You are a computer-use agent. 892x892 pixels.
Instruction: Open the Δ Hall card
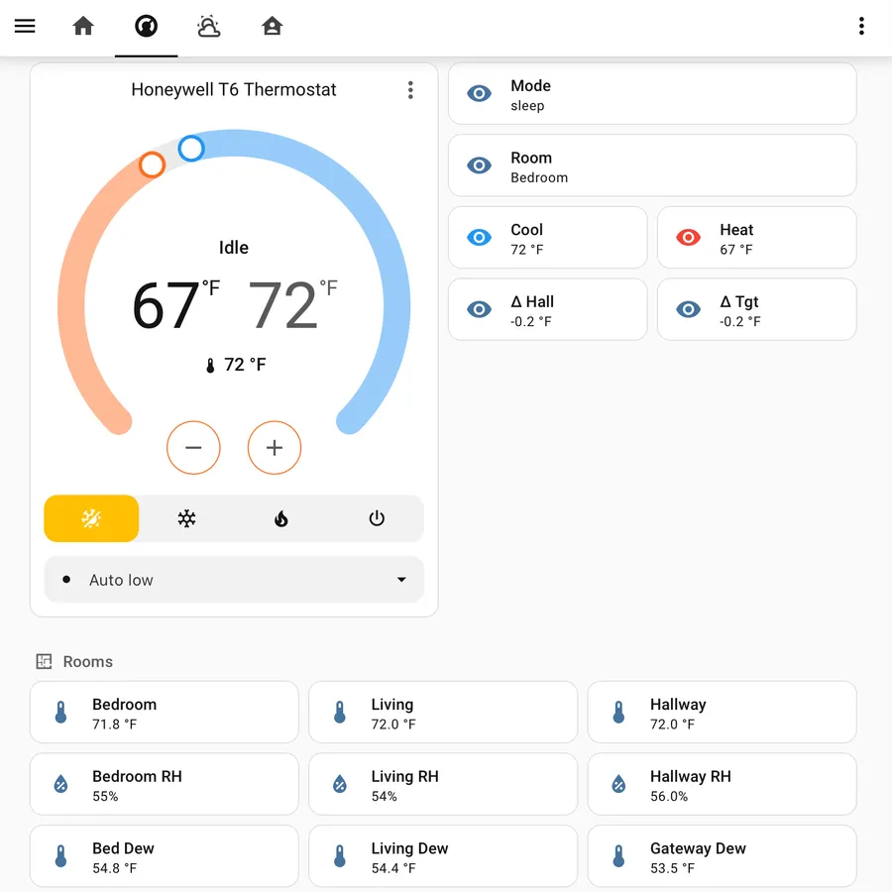tap(548, 309)
